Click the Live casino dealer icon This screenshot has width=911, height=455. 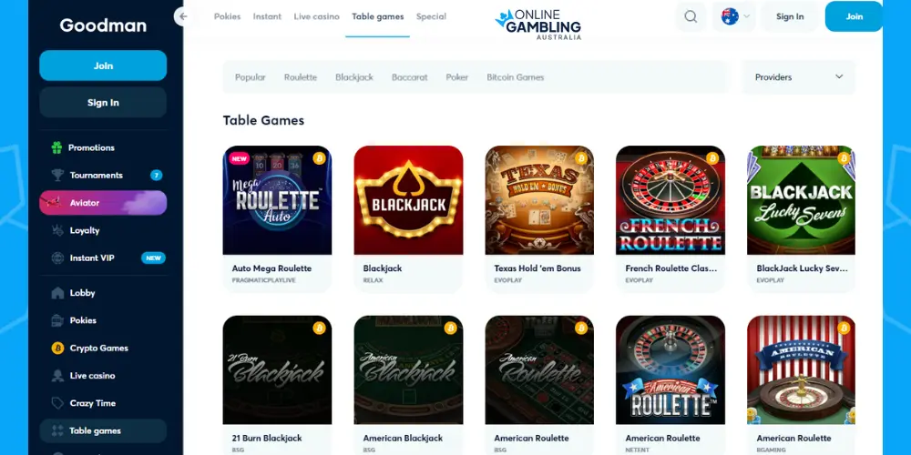[x=57, y=376]
